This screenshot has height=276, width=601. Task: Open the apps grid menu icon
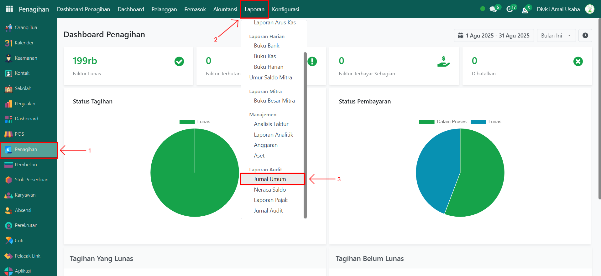9,9
